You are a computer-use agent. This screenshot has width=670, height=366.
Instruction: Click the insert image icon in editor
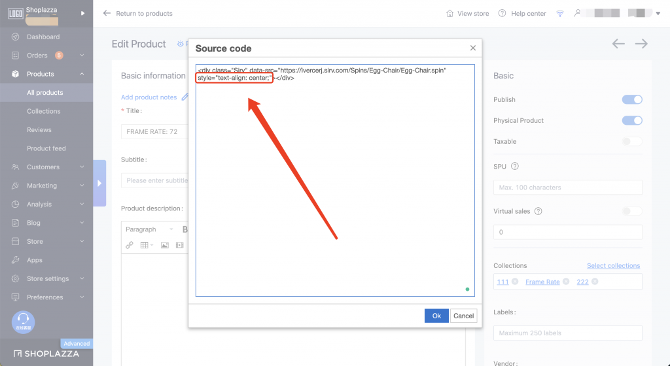click(x=165, y=245)
